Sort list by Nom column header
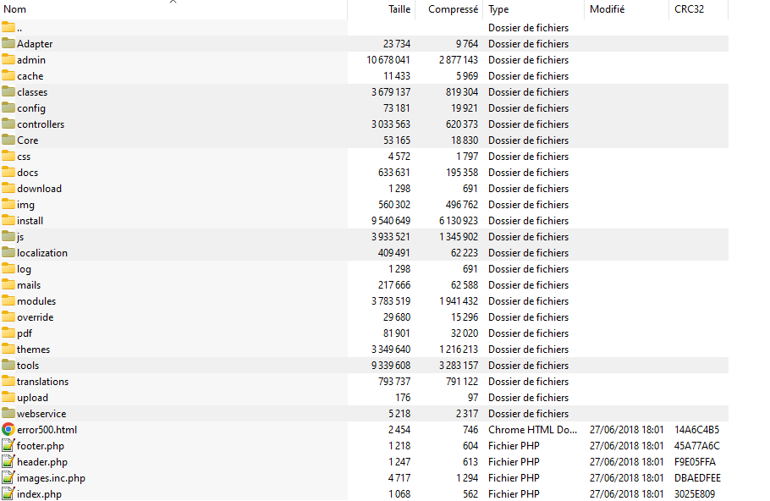 (x=173, y=9)
